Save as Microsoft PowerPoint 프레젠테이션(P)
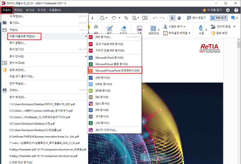Viewport: 241px width, 164px height. click(x=115, y=71)
